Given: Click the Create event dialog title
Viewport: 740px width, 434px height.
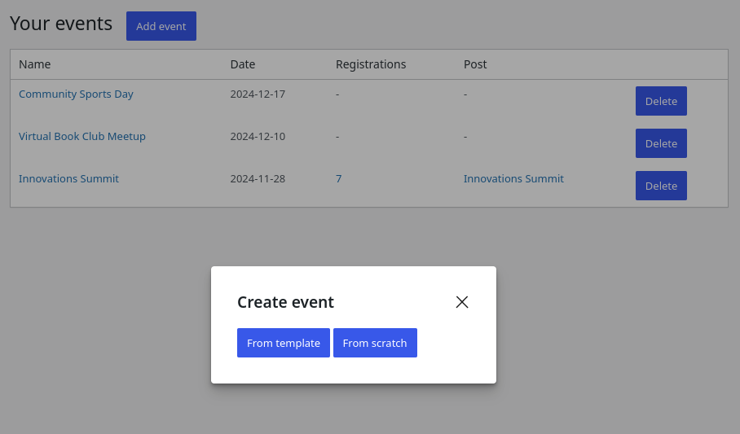Looking at the screenshot, I should [x=285, y=302].
